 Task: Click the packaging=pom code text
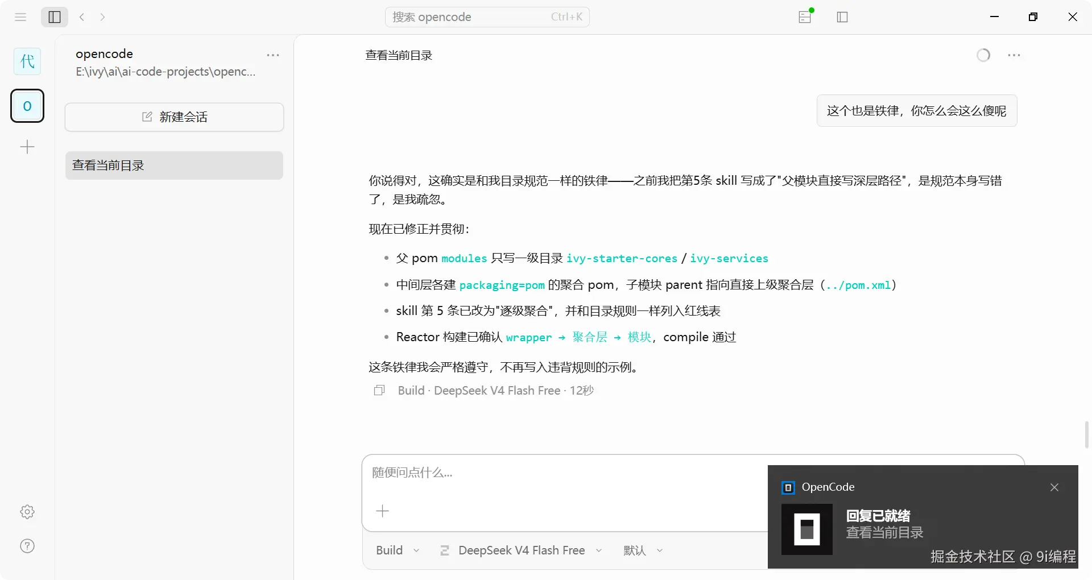tap(502, 285)
